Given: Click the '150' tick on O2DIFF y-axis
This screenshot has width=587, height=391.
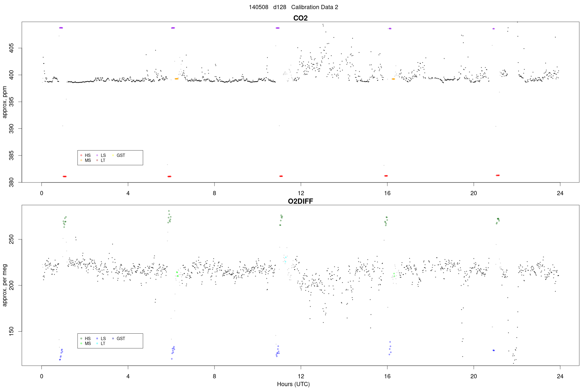Looking at the screenshot, I should (x=11, y=332).
